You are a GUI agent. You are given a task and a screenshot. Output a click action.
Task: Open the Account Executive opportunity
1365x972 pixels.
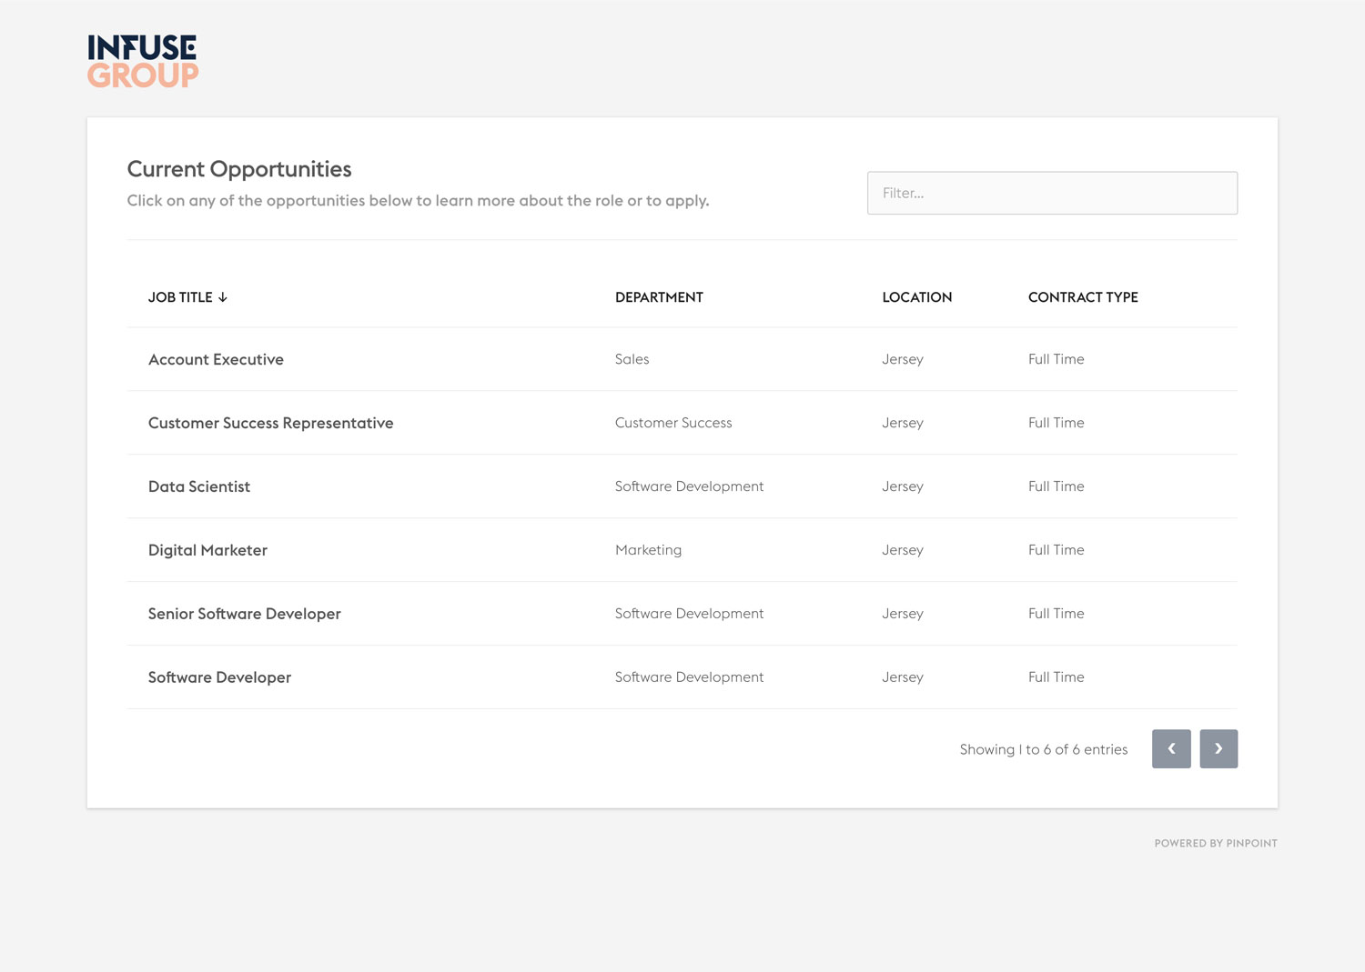tap(216, 359)
